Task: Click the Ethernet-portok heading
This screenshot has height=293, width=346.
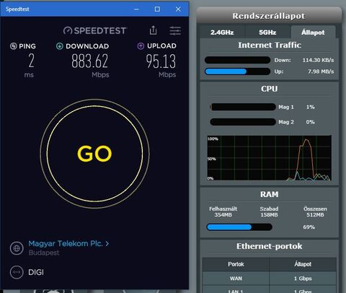Action: point(270,246)
